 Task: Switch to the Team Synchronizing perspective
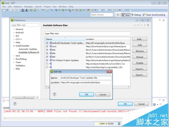tap(154, 15)
